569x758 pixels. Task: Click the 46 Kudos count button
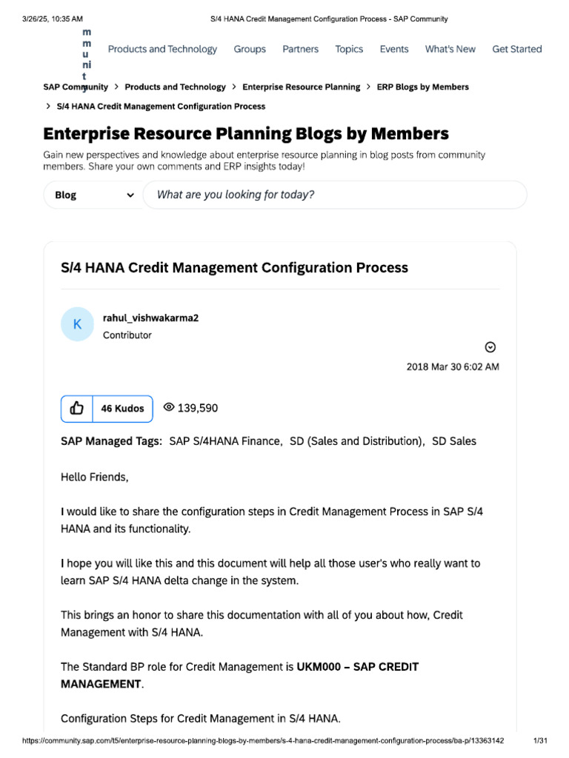point(122,409)
